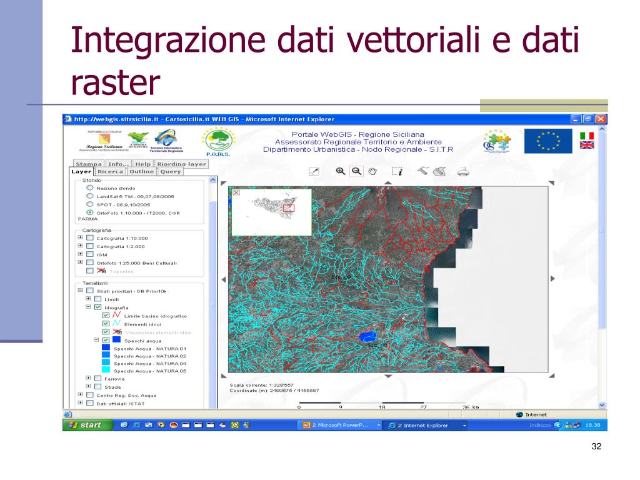Open the Stampa tab
This screenshot has height=480, width=640.
pos(89,164)
